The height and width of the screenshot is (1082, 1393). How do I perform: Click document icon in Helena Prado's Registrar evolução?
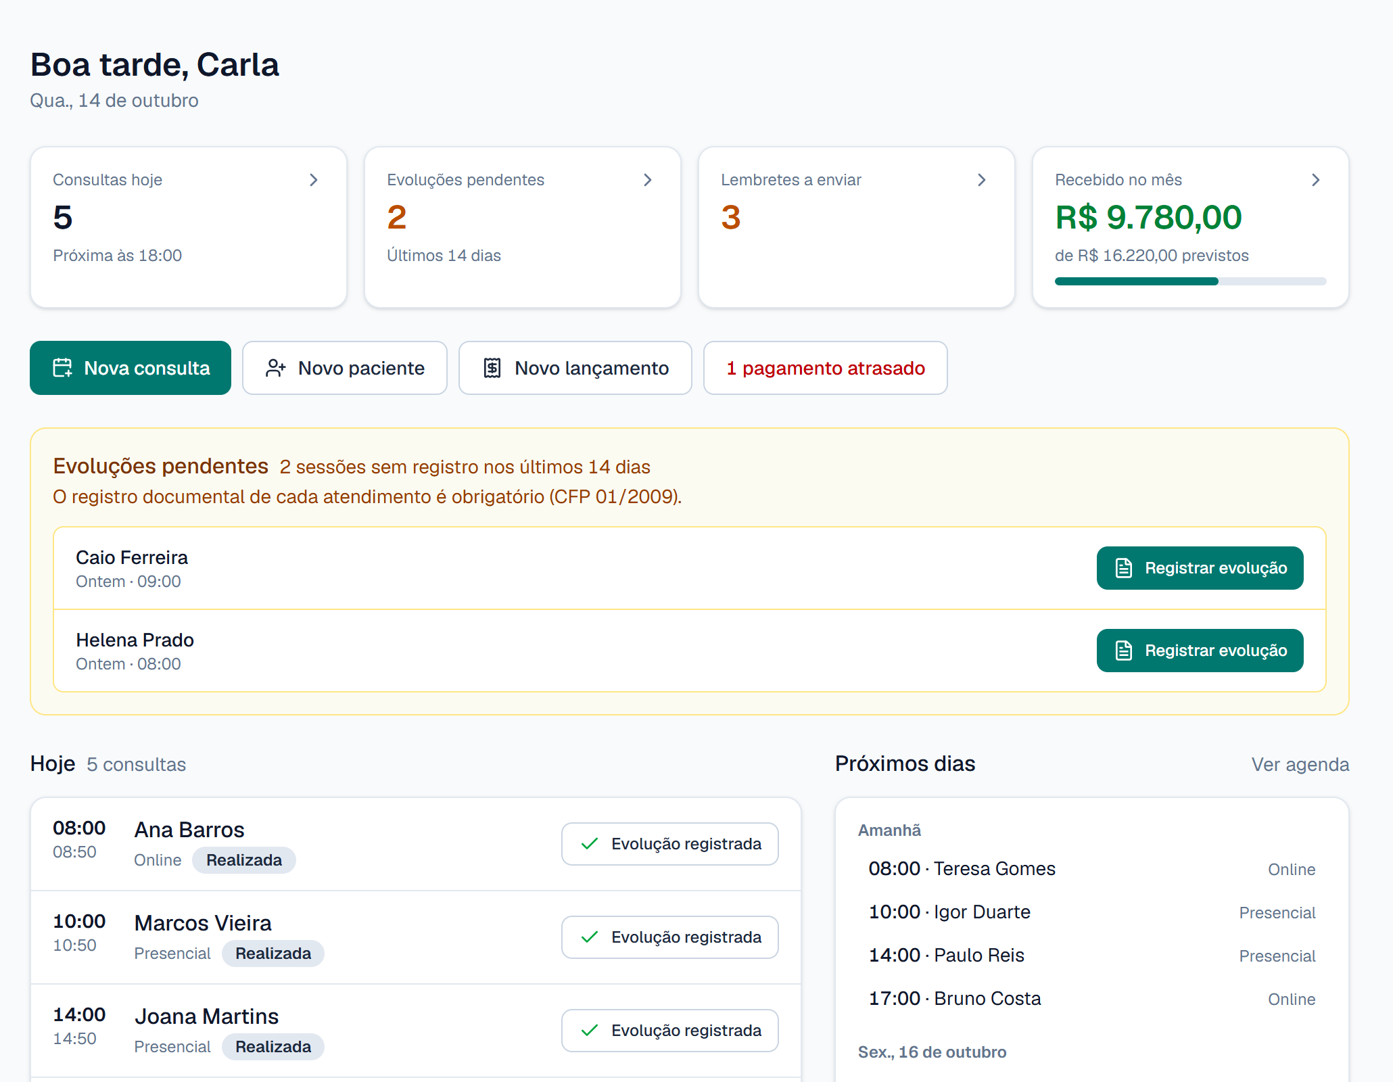click(x=1124, y=651)
